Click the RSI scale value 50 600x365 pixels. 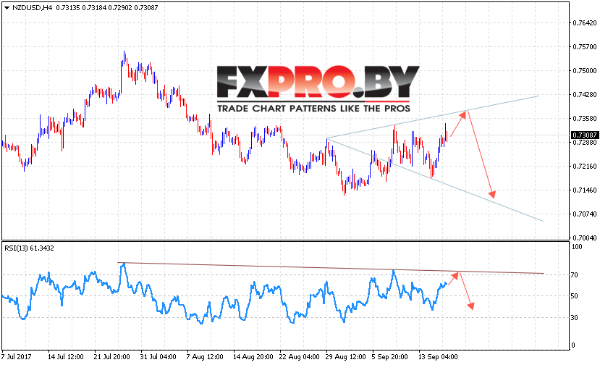click(575, 296)
